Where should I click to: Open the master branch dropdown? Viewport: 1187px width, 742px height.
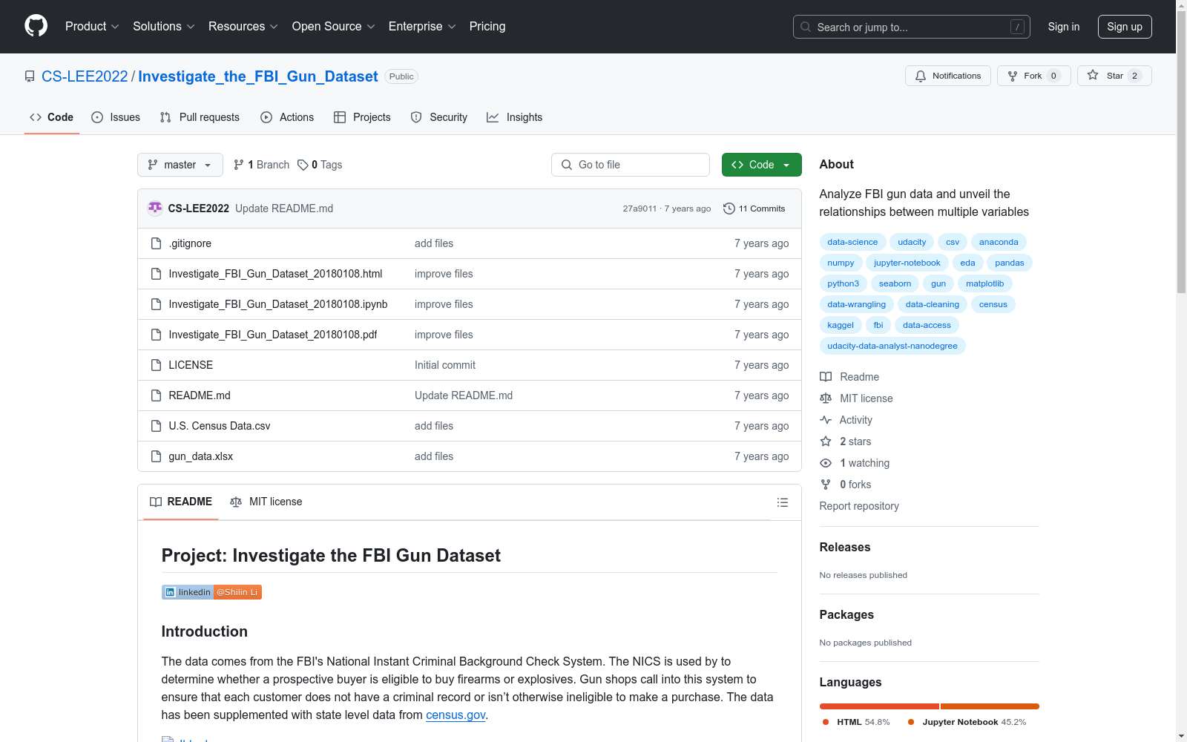(x=180, y=165)
